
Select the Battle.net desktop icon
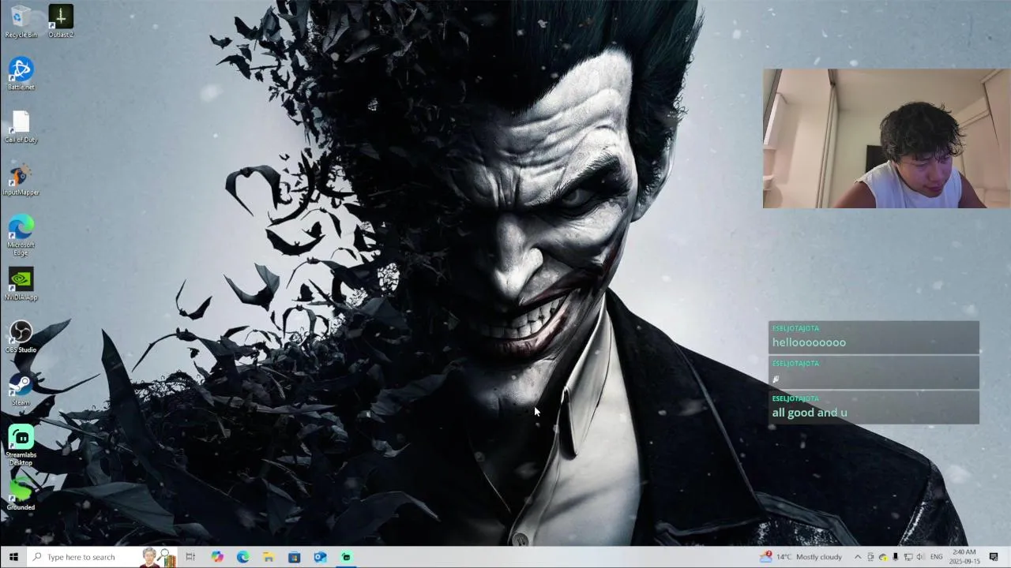(x=21, y=73)
